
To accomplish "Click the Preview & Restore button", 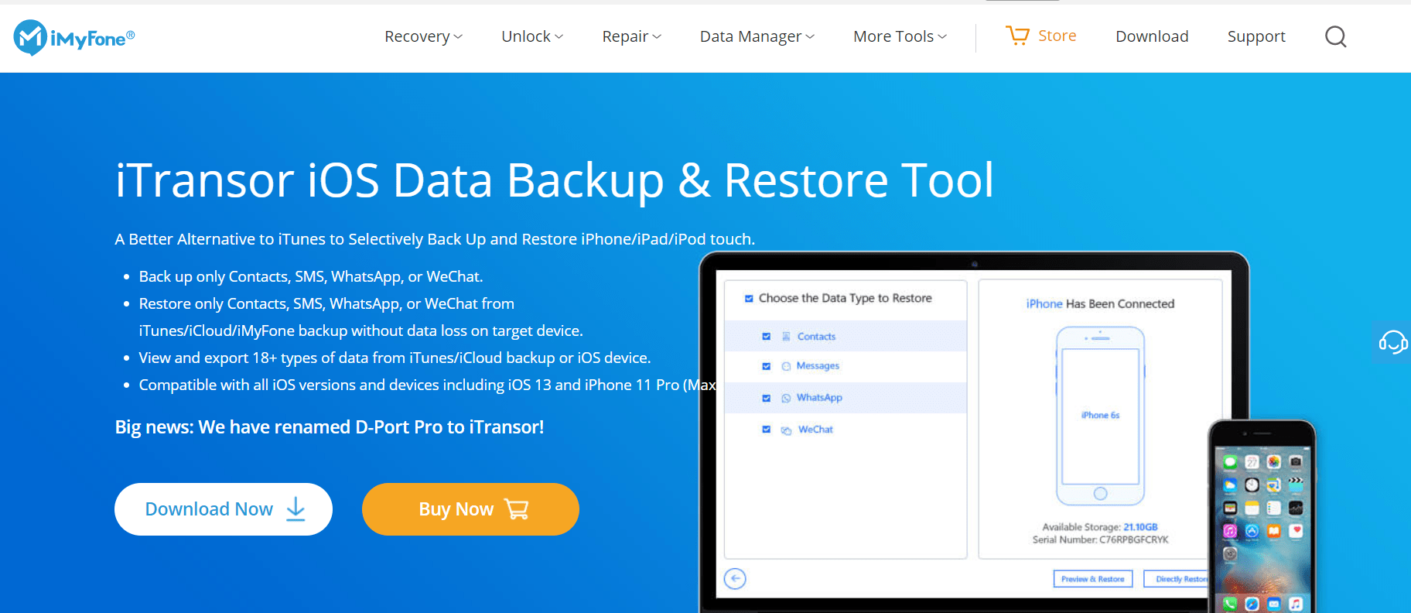I will (1093, 579).
